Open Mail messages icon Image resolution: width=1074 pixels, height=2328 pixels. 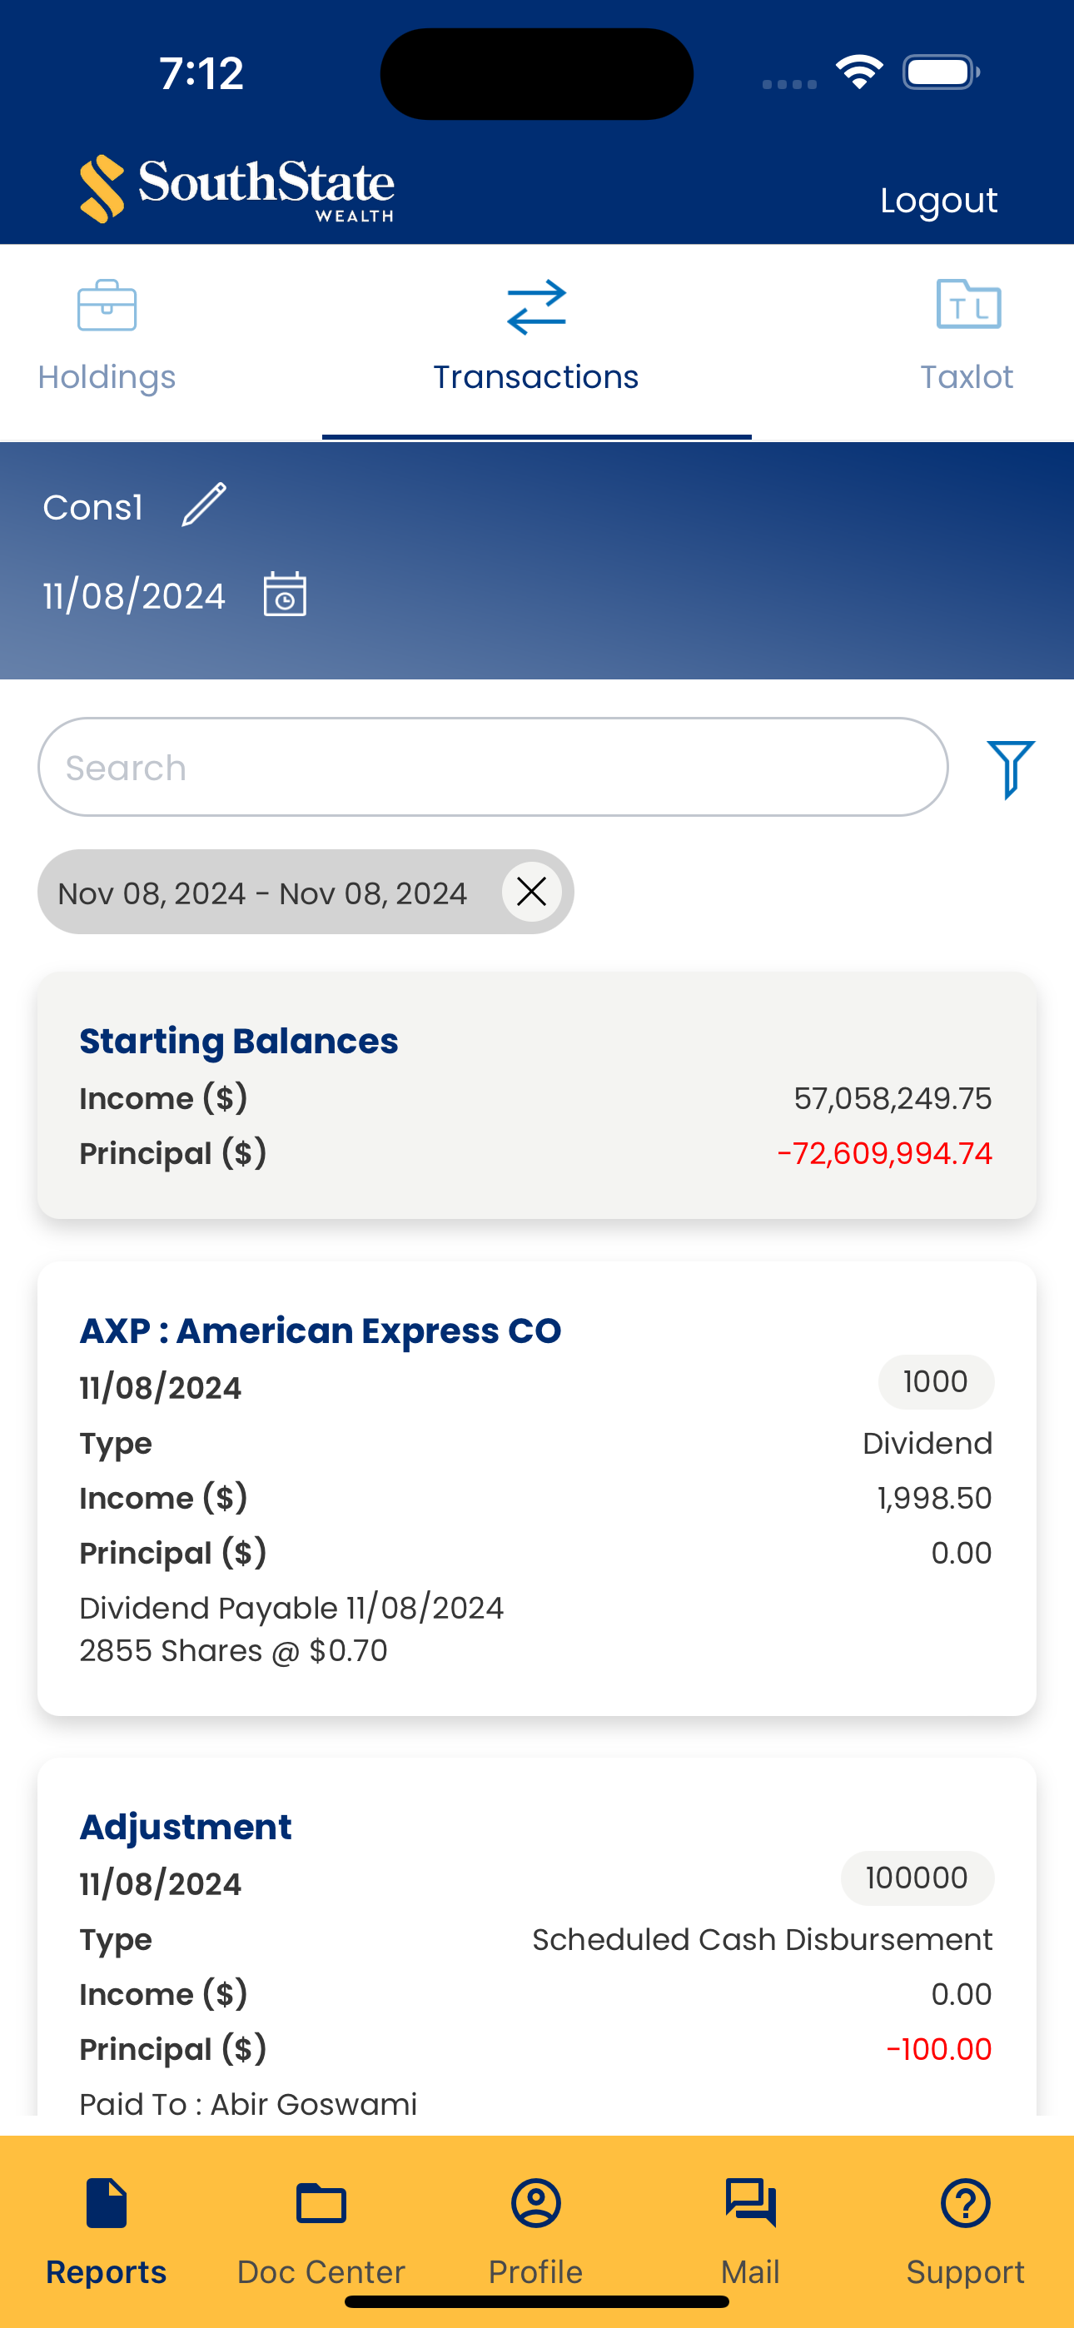(750, 2202)
